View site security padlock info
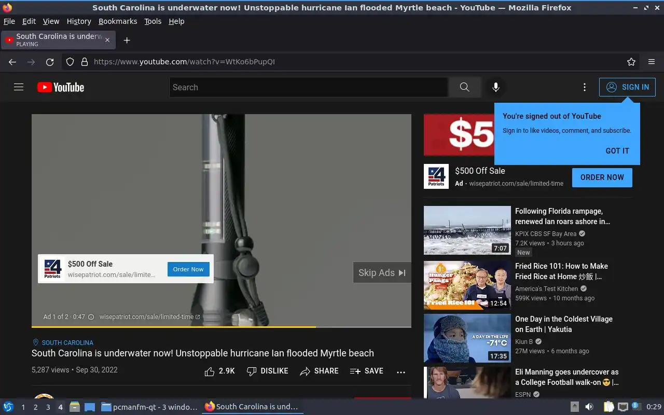The height and width of the screenshot is (415, 664). [x=85, y=62]
